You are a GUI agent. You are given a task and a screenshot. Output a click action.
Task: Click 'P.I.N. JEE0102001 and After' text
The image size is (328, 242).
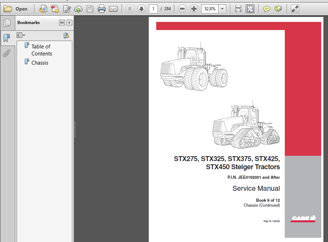pyautogui.click(x=254, y=177)
